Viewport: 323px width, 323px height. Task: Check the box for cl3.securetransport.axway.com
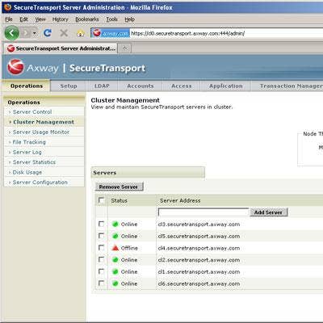(101, 224)
